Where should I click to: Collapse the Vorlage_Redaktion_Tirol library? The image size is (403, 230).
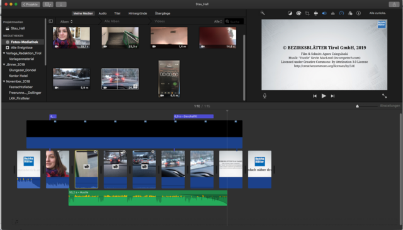[x=4, y=54]
